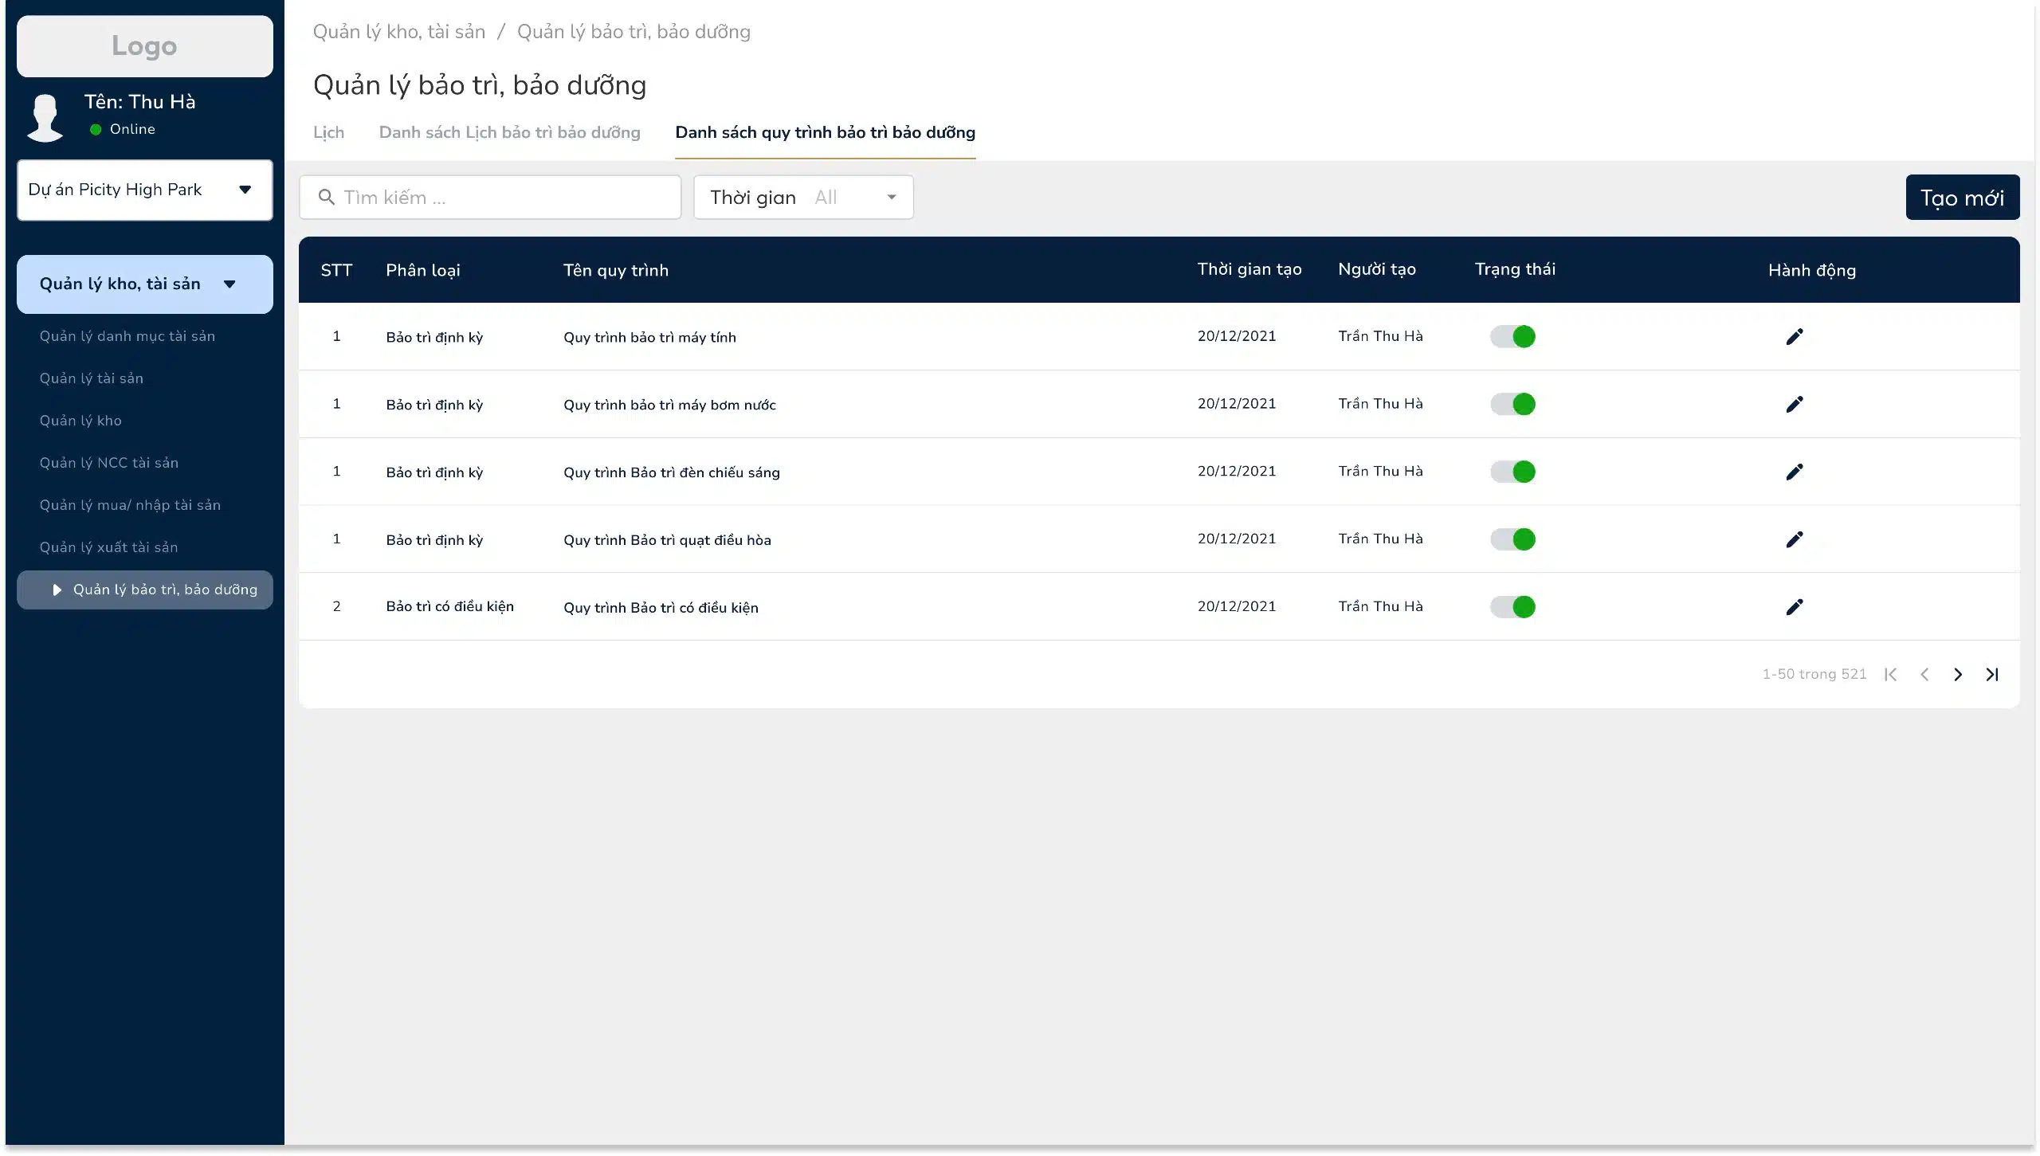Go to 'Quản lý tài sản' in sidebar
2040x1156 pixels.
[x=92, y=378]
